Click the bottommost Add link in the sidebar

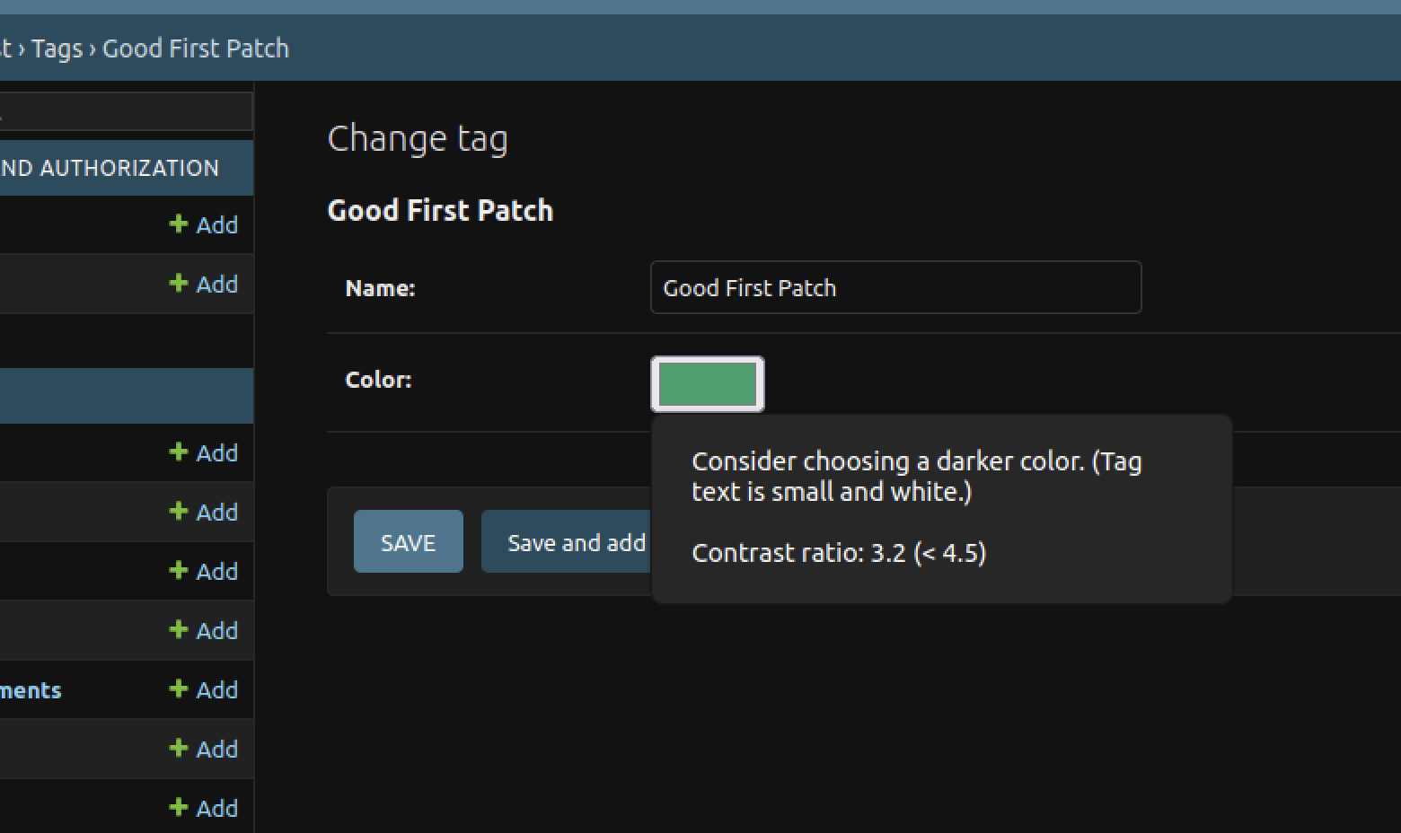tap(204, 808)
